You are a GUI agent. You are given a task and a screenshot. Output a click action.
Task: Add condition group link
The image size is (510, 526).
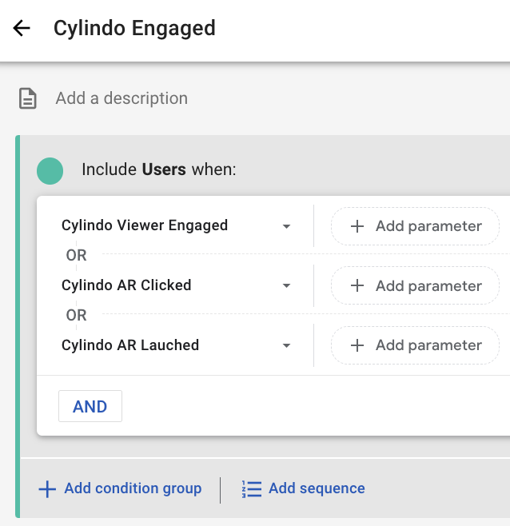point(121,488)
